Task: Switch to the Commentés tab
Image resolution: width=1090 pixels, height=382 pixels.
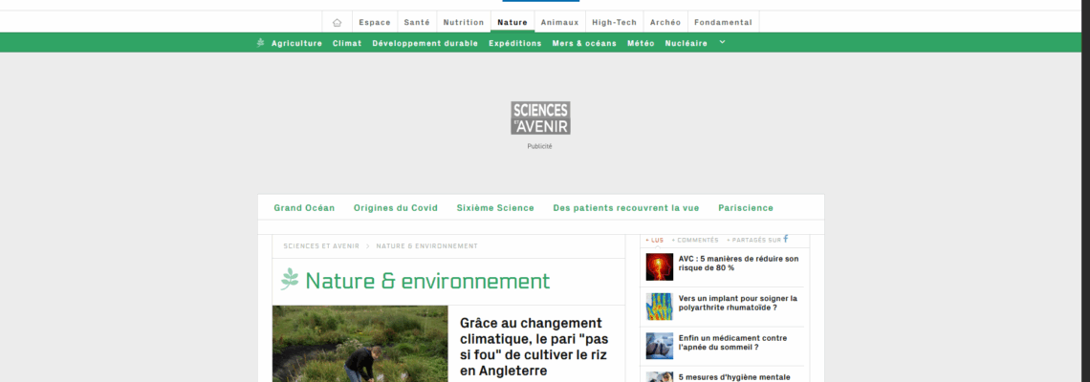Action: pyautogui.click(x=696, y=240)
